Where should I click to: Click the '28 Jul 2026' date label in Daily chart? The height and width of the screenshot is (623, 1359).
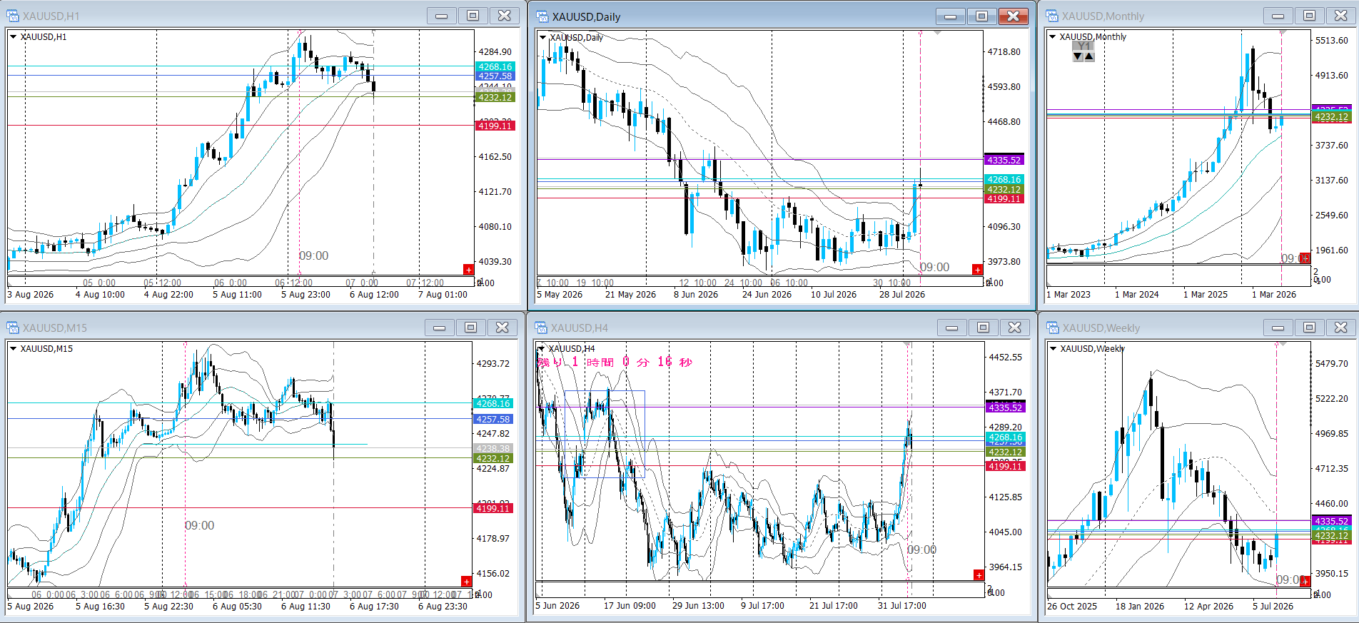click(902, 294)
